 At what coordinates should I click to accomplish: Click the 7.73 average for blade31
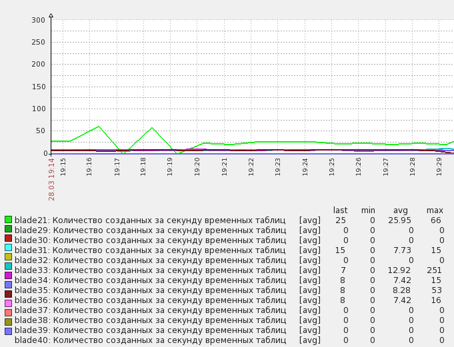(x=402, y=250)
